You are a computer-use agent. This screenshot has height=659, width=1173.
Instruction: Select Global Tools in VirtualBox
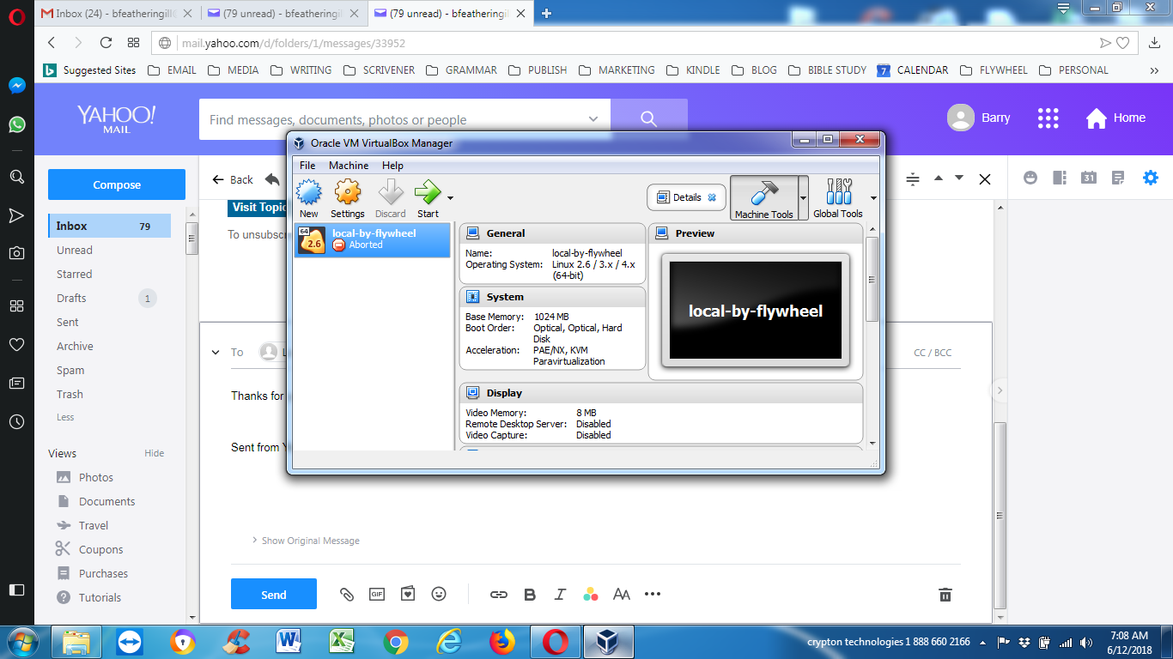pyautogui.click(x=838, y=198)
